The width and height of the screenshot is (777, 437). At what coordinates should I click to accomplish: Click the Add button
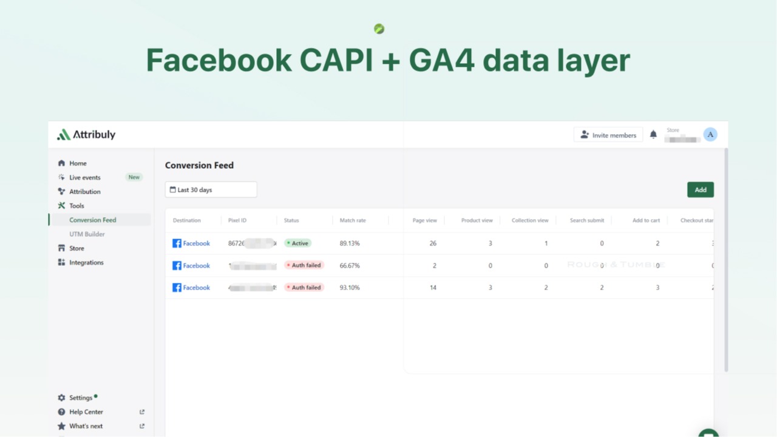pos(701,189)
